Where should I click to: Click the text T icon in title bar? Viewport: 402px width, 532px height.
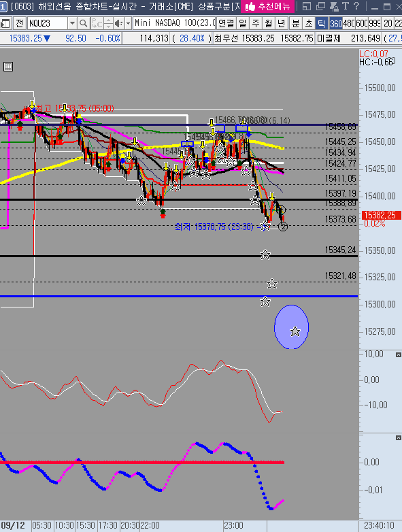pyautogui.click(x=346, y=6)
